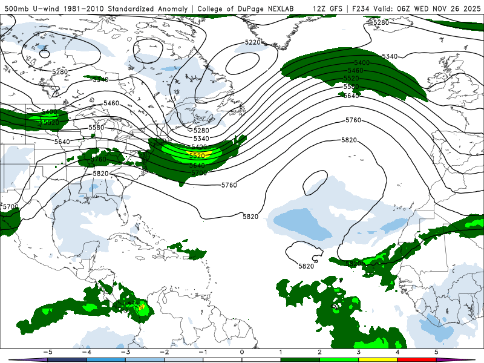Click the 5280 contour label in northwestern Canada
This screenshot has height=363, width=484.
pos(60,72)
